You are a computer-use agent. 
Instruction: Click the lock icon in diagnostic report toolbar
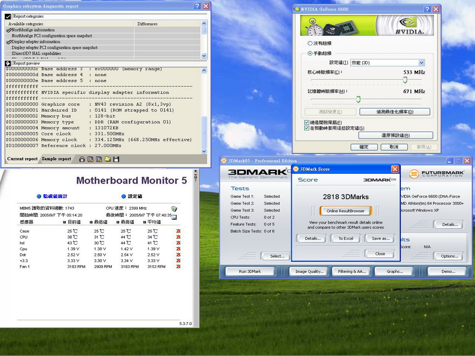(x=82, y=159)
